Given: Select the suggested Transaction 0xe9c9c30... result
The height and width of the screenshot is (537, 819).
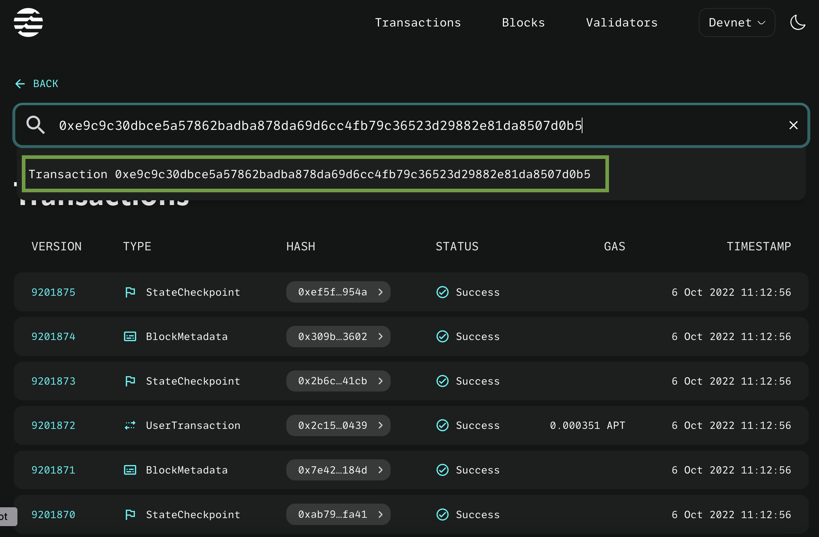Looking at the screenshot, I should [316, 174].
